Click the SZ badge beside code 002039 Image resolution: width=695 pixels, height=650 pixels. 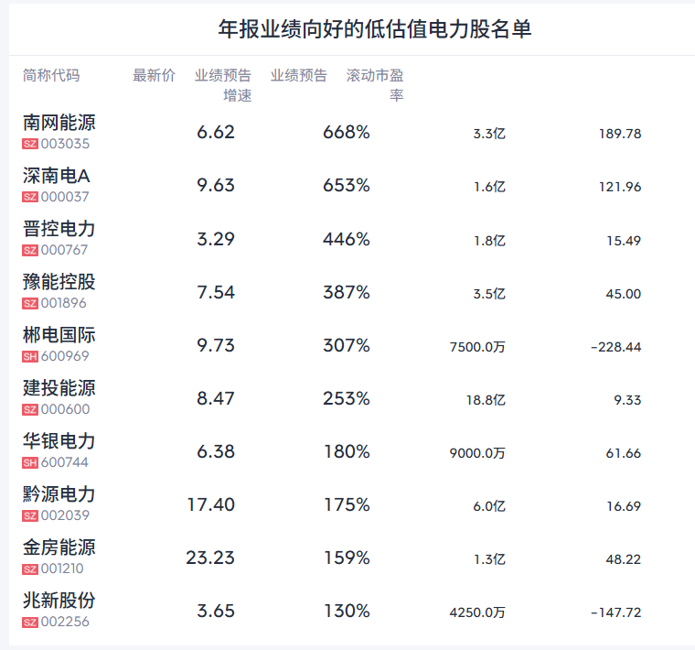(x=30, y=515)
